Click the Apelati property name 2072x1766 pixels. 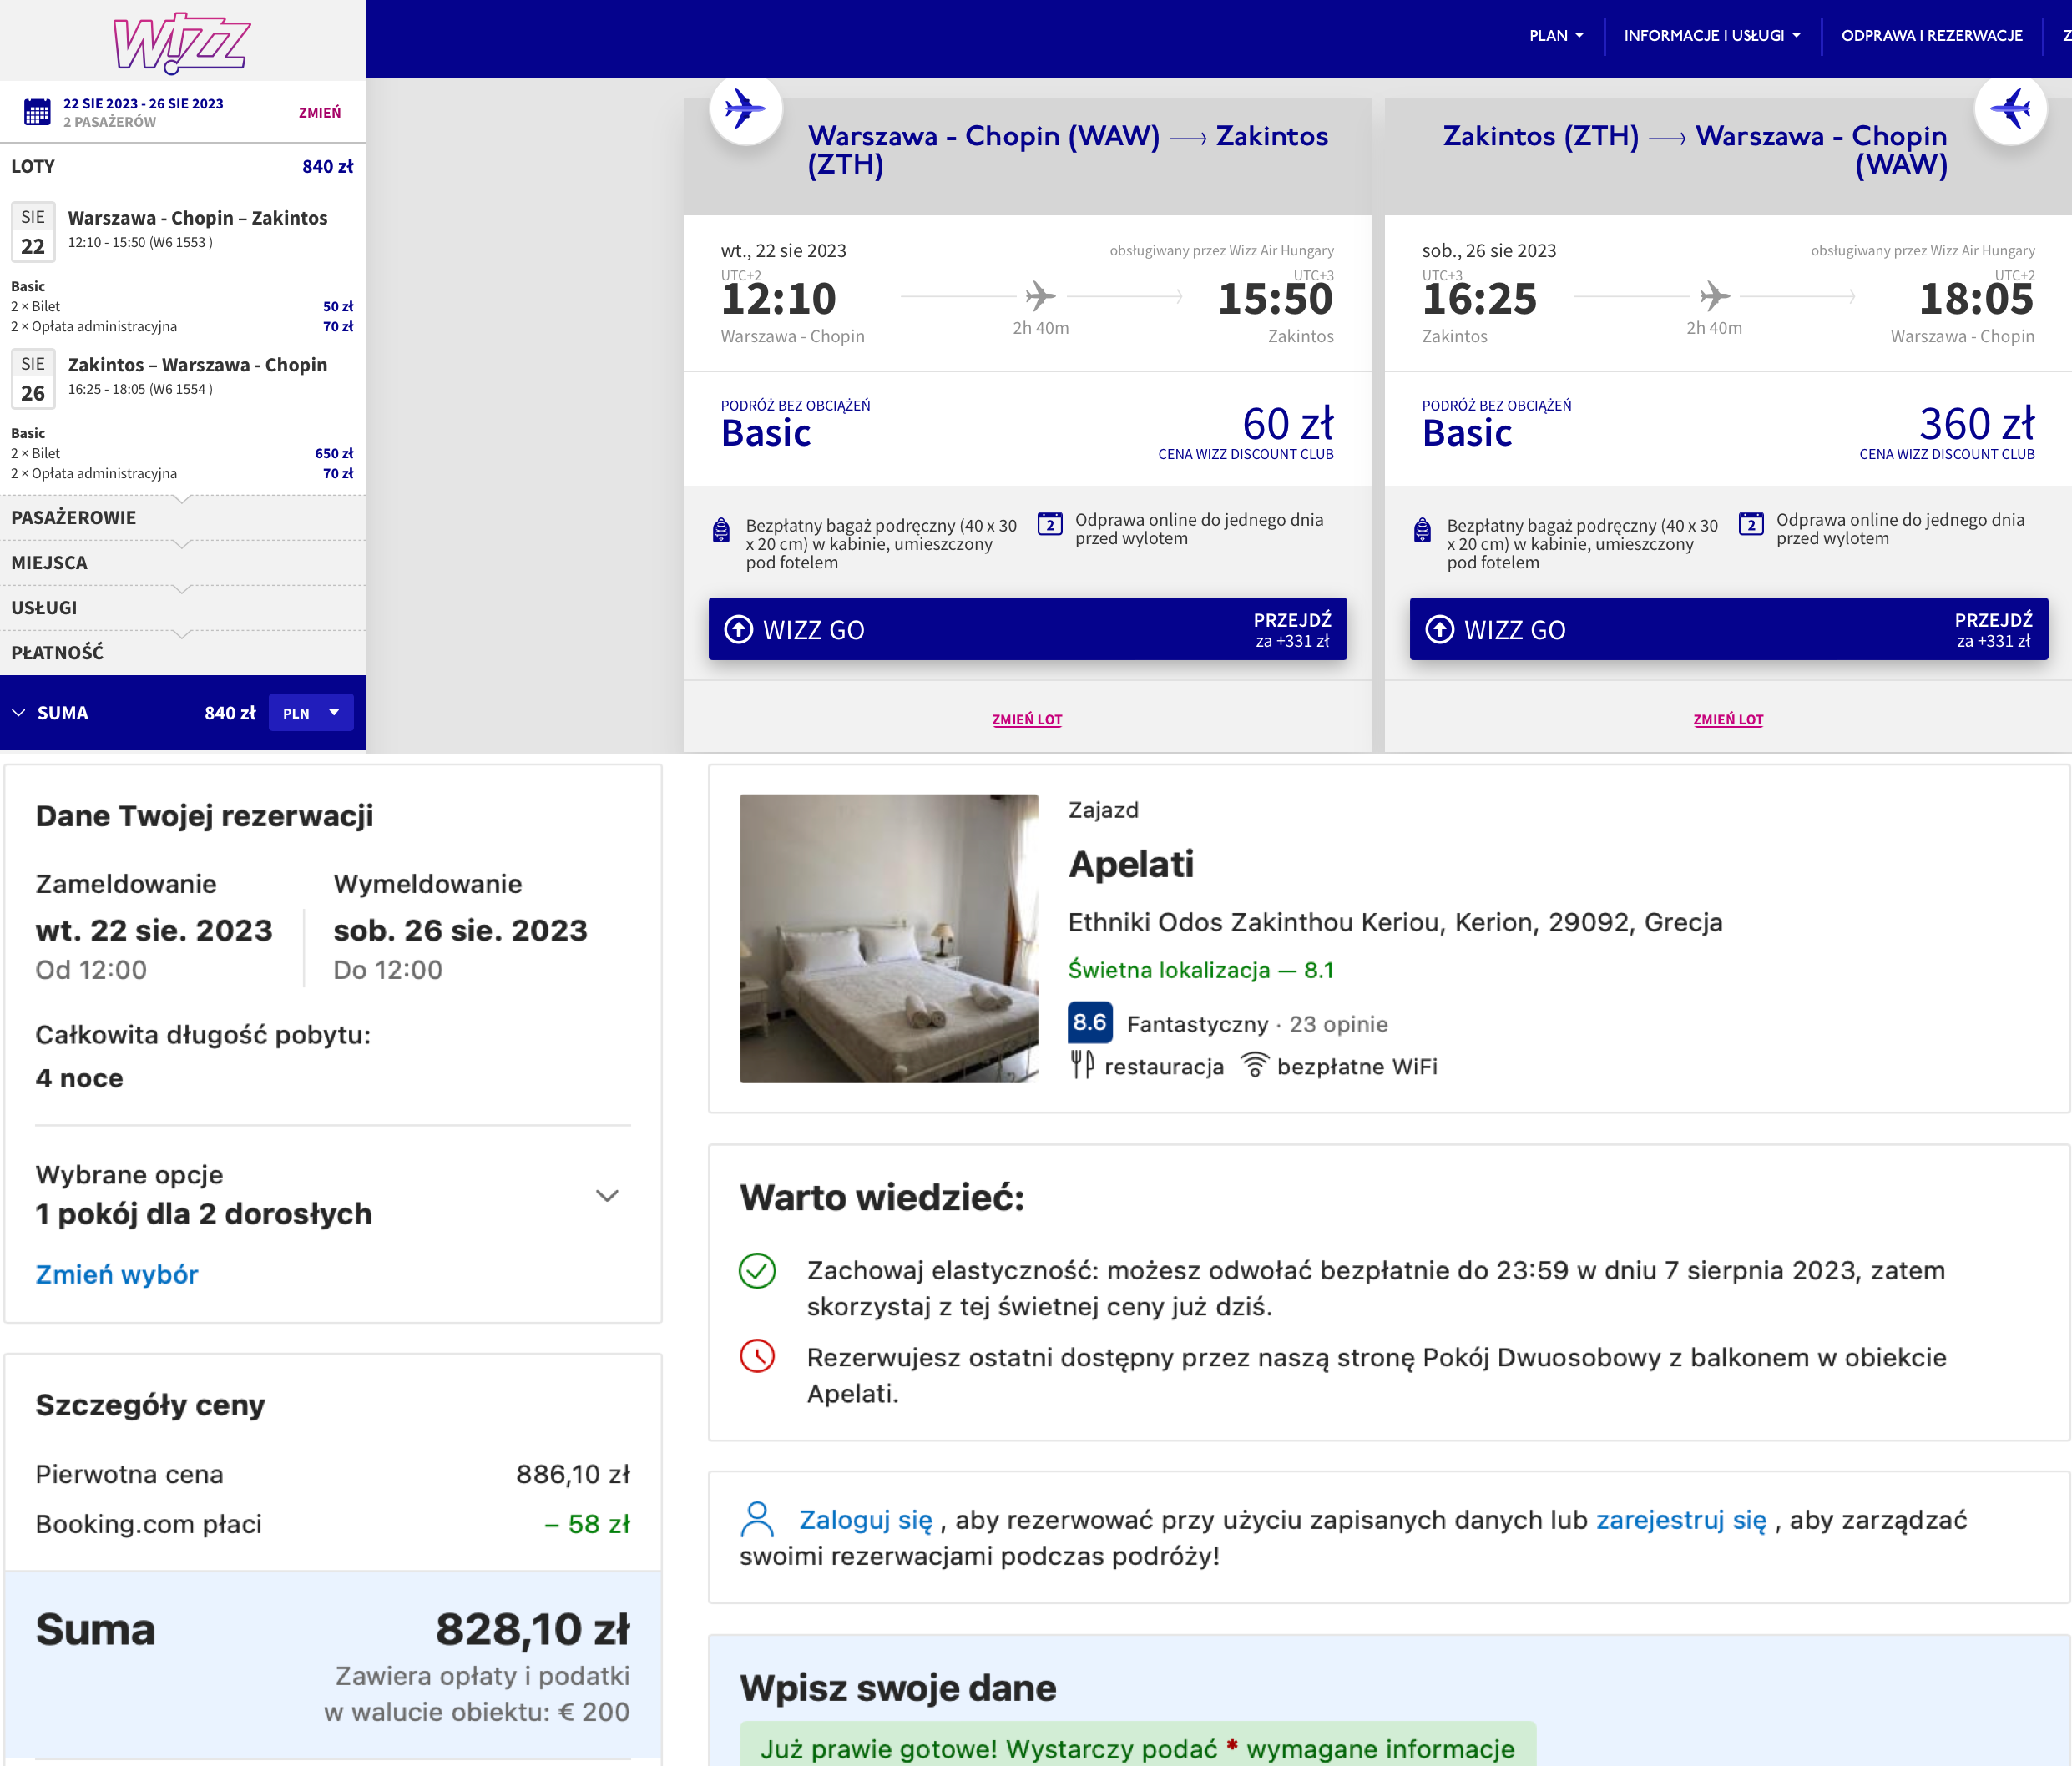point(1131,863)
